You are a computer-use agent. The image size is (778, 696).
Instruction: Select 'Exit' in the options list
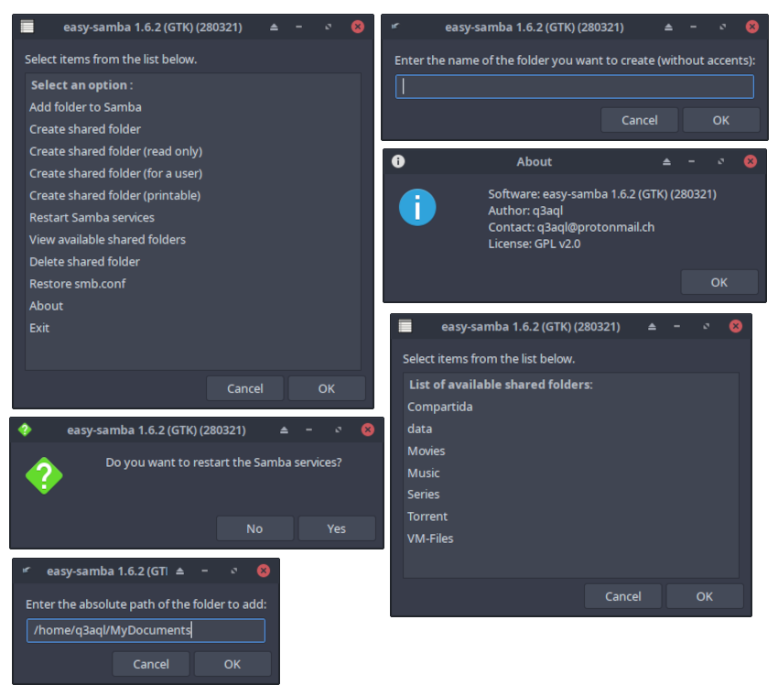[193, 328]
